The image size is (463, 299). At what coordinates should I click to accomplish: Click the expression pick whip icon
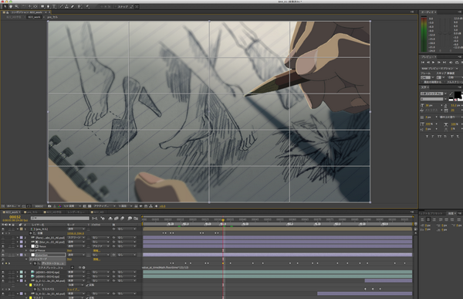pyautogui.click(x=79, y=267)
